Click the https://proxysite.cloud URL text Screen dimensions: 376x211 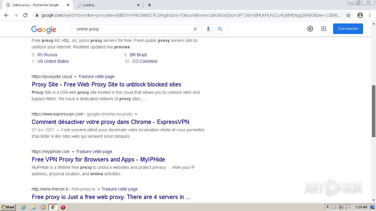[52, 76]
